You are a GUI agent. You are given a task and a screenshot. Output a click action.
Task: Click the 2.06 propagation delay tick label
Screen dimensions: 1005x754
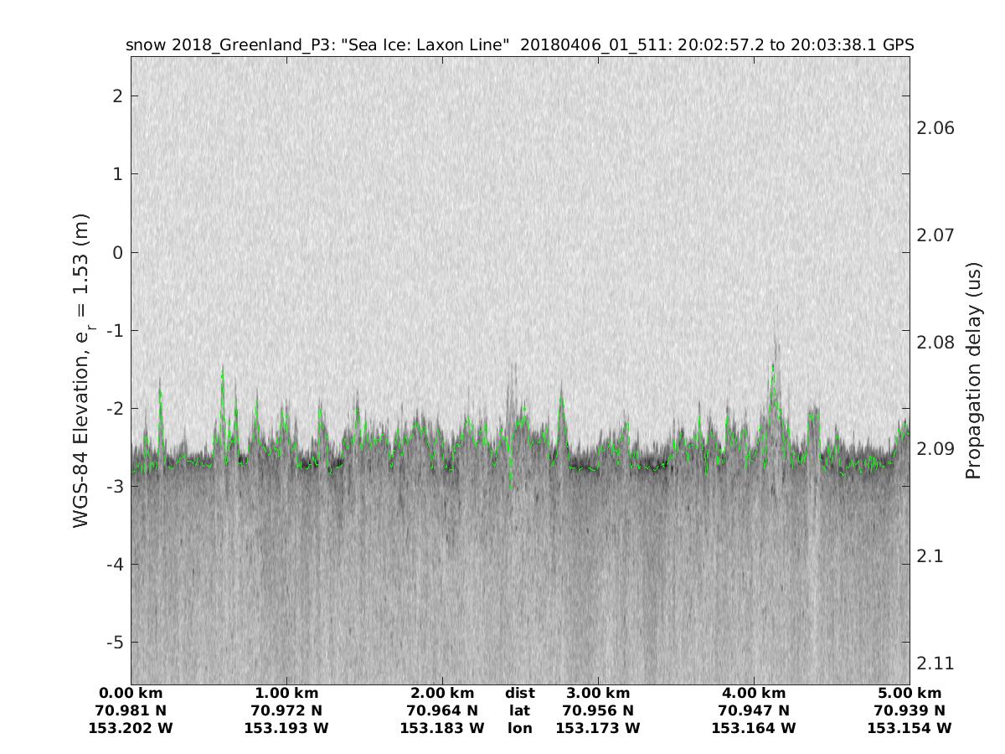pyautogui.click(x=936, y=128)
